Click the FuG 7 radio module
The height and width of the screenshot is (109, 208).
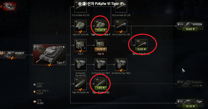[x=80, y=45]
